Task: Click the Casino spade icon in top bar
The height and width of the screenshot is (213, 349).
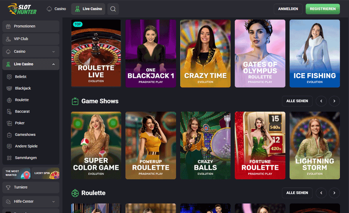Action: (49, 9)
